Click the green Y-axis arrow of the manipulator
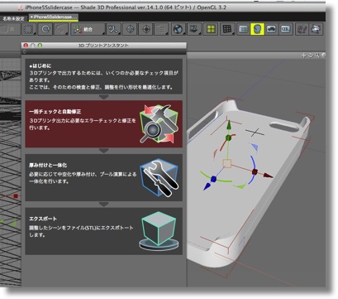The image size is (338, 299). (228, 125)
